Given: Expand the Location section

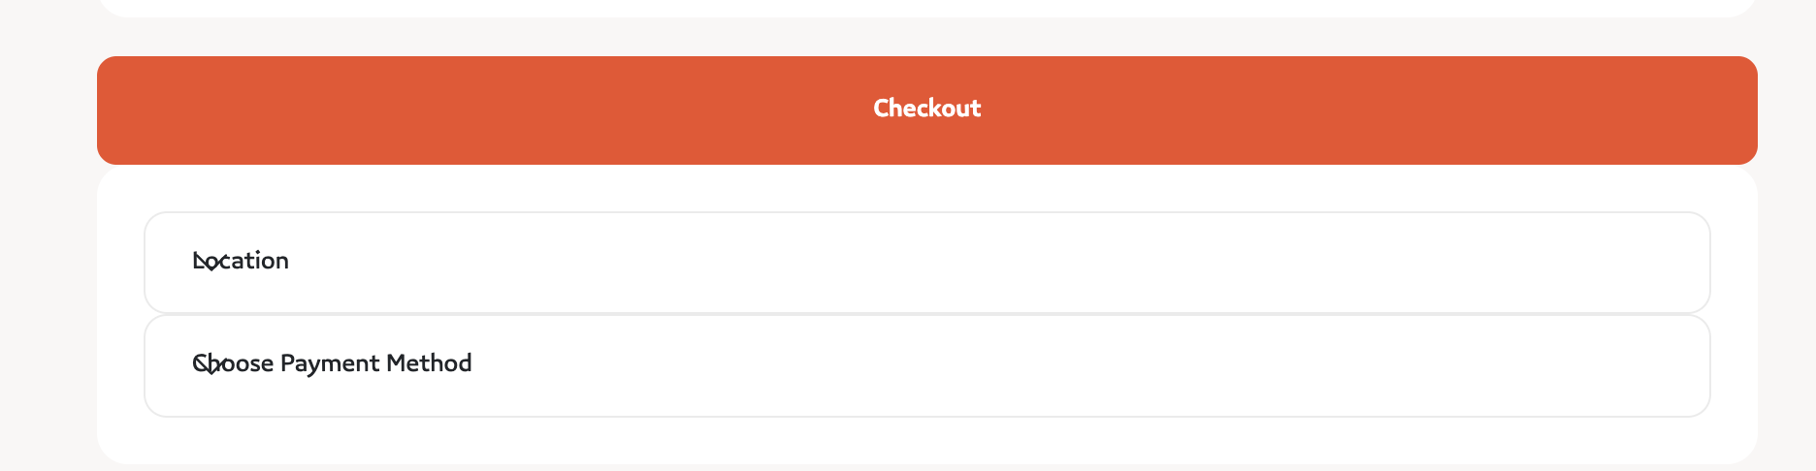Looking at the screenshot, I should point(926,262).
